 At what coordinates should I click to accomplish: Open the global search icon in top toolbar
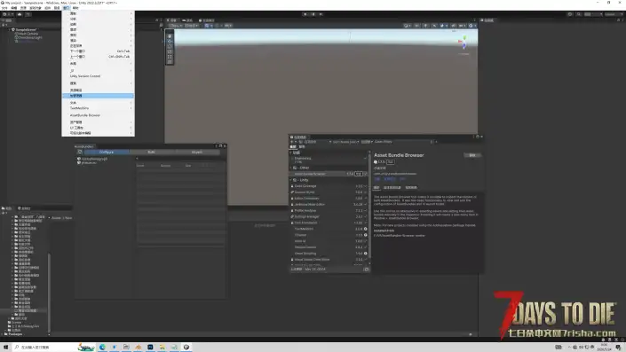click(x=578, y=14)
